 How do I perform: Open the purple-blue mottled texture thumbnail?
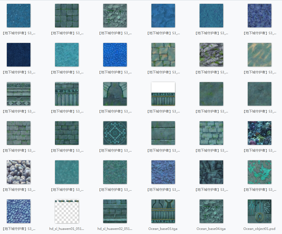point(260,16)
